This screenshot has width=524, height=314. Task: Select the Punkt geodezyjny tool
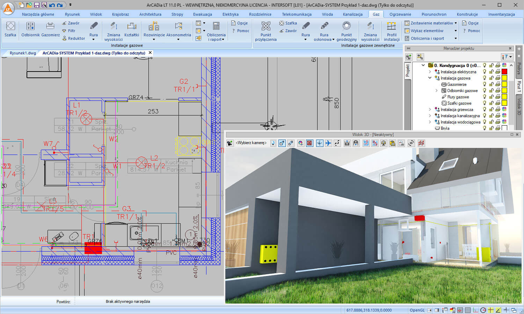coord(347,31)
